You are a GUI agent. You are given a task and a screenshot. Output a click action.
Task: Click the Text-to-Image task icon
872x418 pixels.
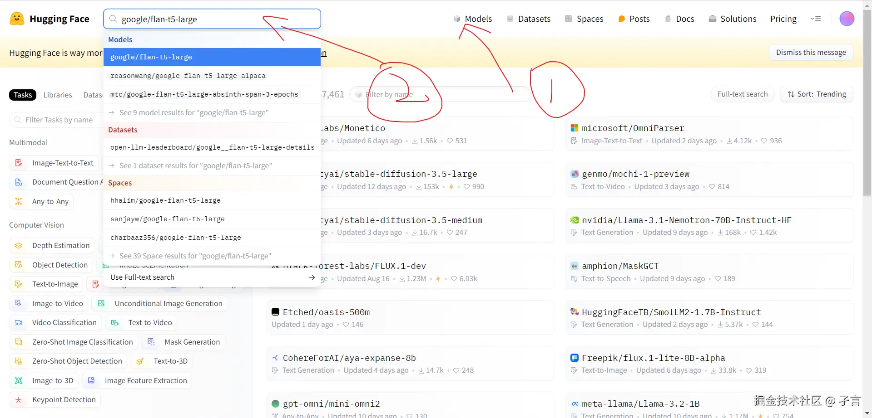click(18, 284)
